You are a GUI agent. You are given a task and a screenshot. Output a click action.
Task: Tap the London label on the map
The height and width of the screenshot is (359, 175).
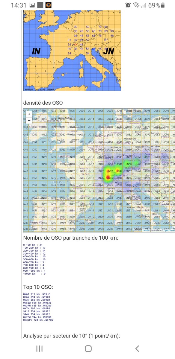[75, 140]
